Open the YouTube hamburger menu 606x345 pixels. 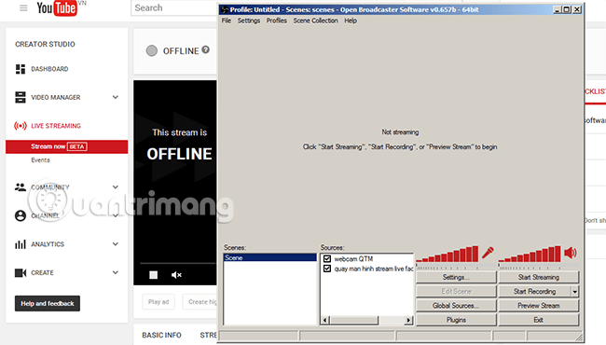(x=23, y=8)
